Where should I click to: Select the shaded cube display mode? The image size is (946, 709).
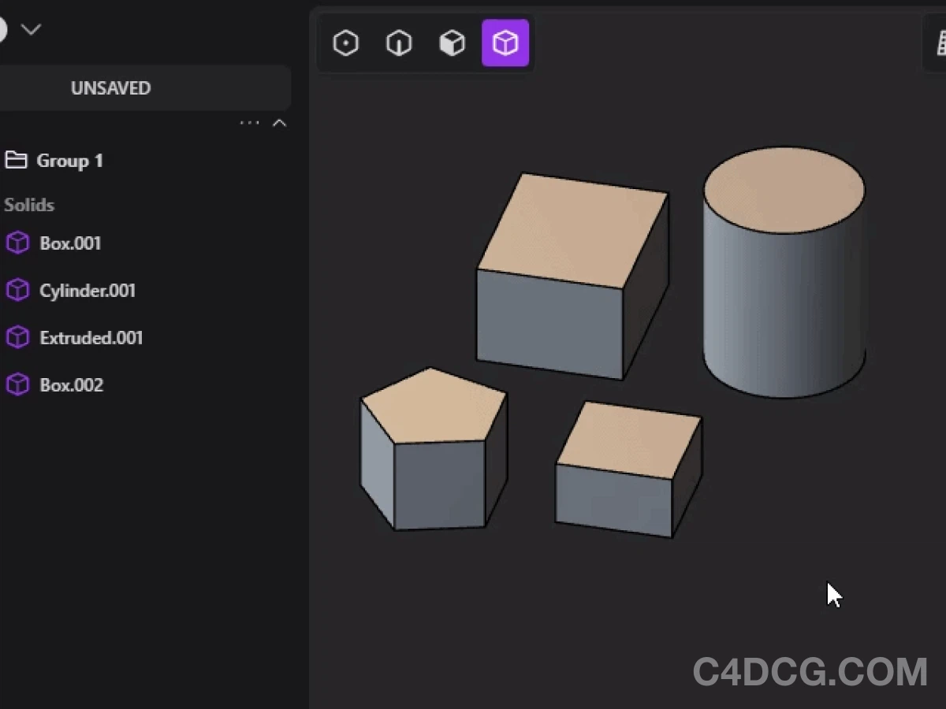[452, 43]
